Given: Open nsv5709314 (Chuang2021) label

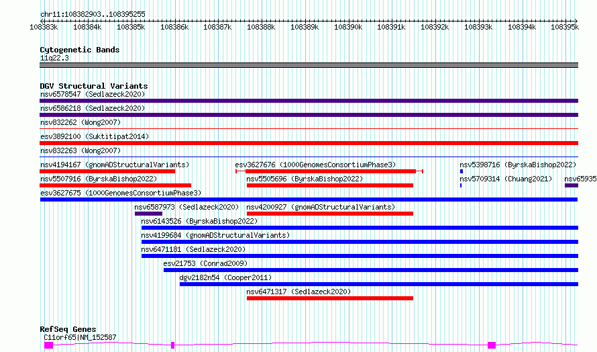Looking at the screenshot, I should click(x=506, y=179).
